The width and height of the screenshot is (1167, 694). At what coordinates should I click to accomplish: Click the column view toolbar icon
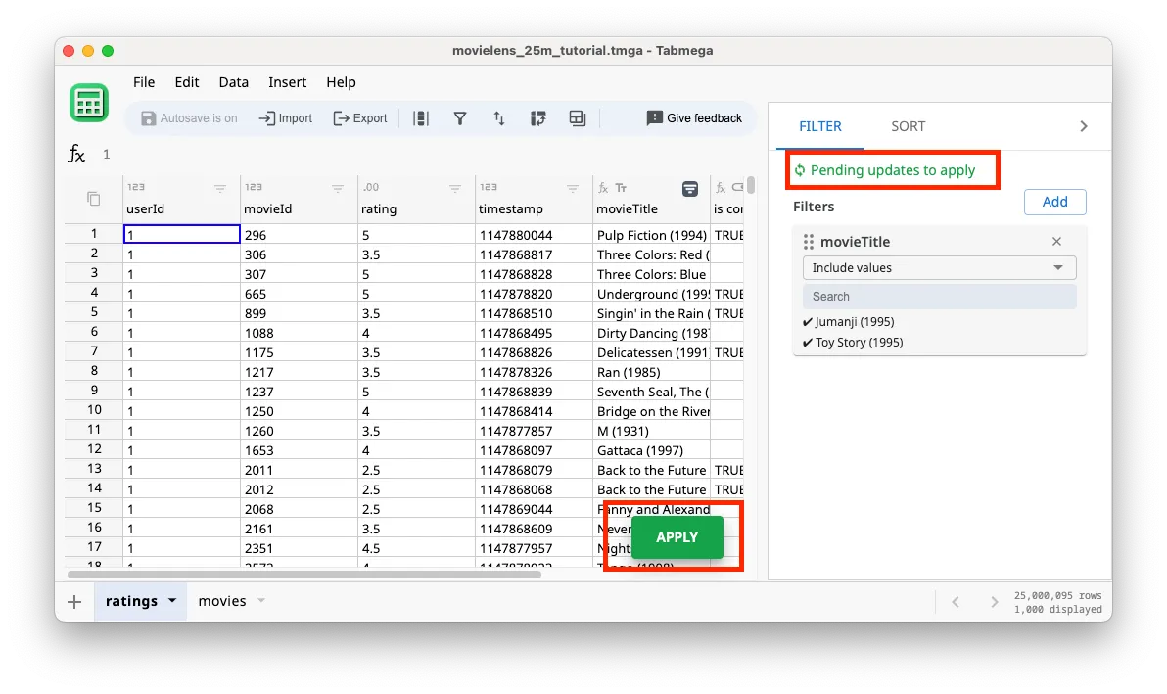pyautogui.click(x=421, y=117)
